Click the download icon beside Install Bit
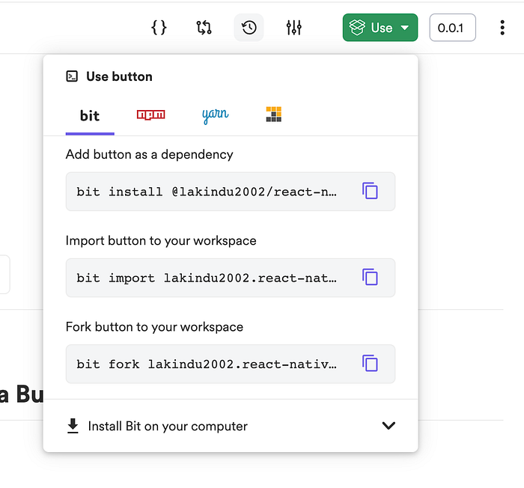The width and height of the screenshot is (524, 488). click(x=73, y=426)
